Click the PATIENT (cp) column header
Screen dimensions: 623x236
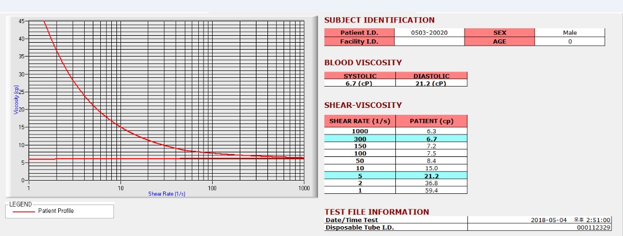pos(432,121)
